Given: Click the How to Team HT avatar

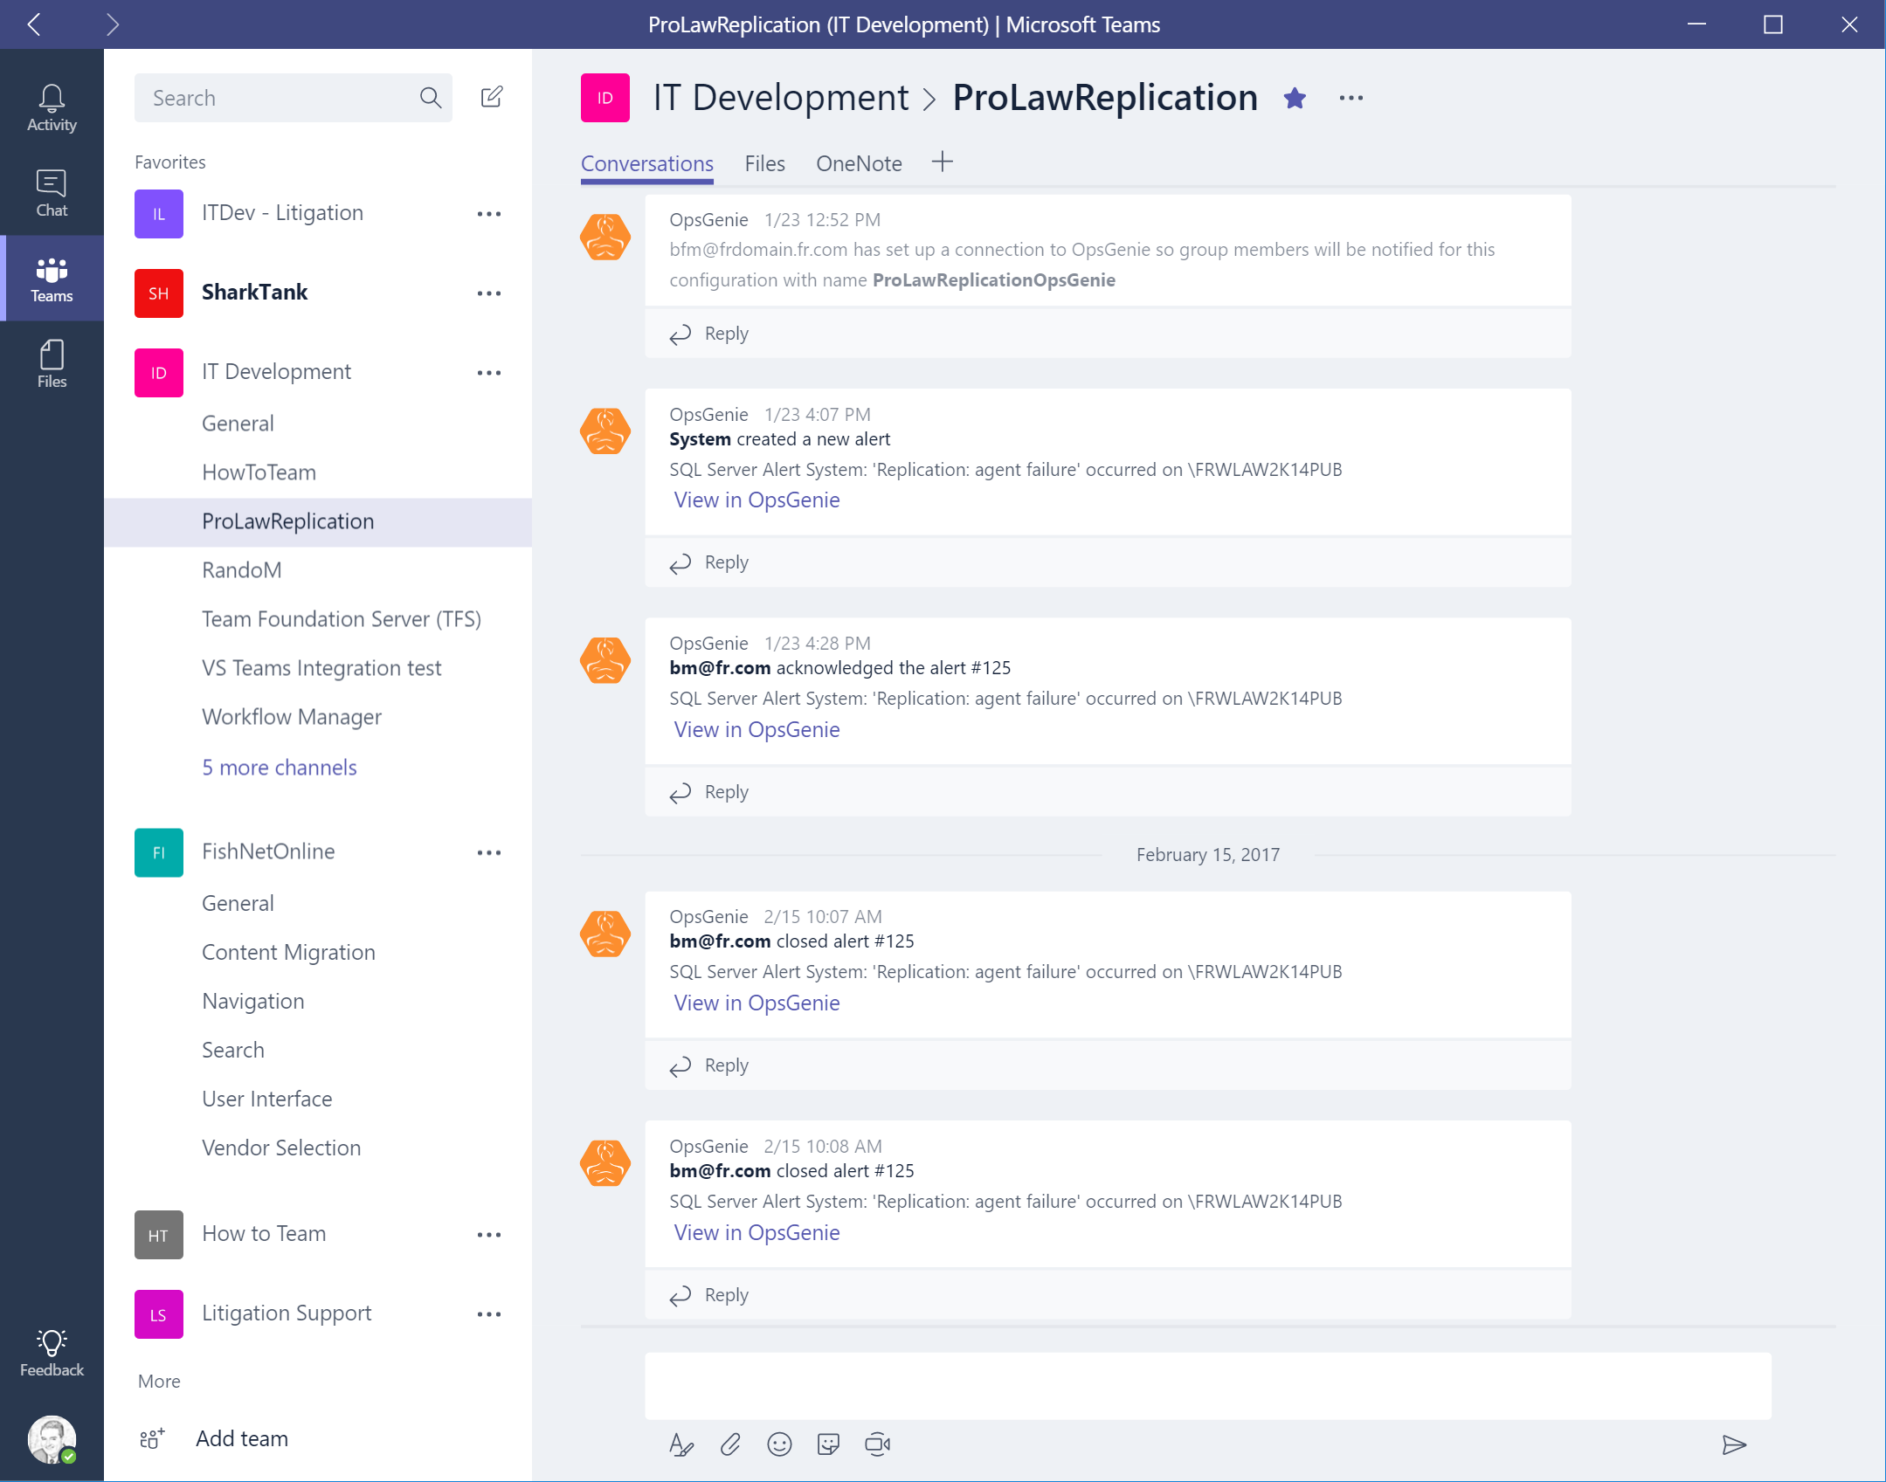Looking at the screenshot, I should click(159, 1235).
